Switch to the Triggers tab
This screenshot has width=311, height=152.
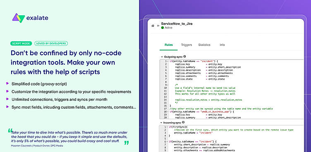[x=187, y=45]
